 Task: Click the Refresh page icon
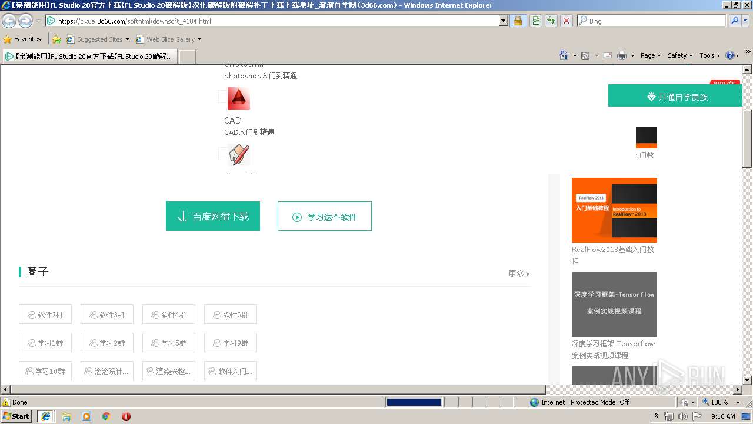click(x=551, y=21)
